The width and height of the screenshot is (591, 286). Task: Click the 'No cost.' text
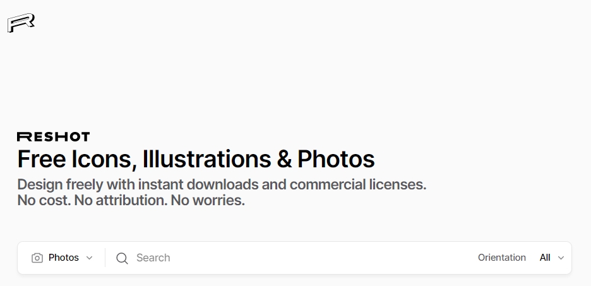(44, 201)
